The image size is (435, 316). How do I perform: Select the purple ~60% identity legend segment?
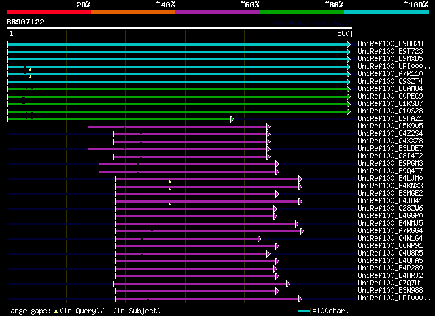(x=217, y=12)
